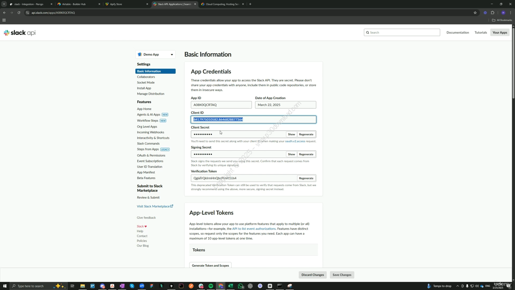
Task: Open the All Bookmarks folder
Action: pyautogui.click(x=502, y=20)
